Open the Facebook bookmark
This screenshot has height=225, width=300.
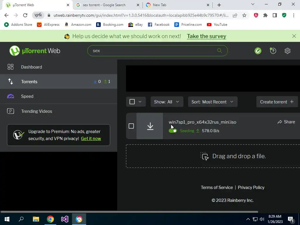(x=159, y=25)
